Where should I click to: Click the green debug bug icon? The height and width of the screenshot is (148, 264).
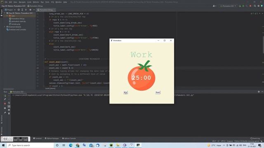243,6
